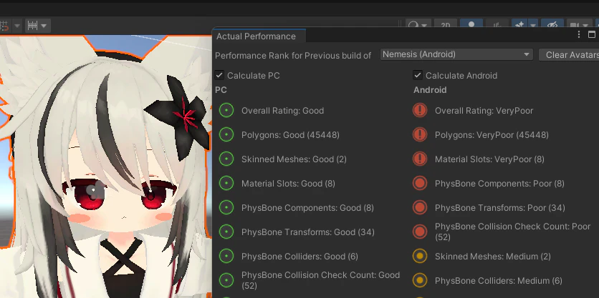Click the shading mode sphere icon
The width and height of the screenshot is (599, 298).
pos(413,24)
